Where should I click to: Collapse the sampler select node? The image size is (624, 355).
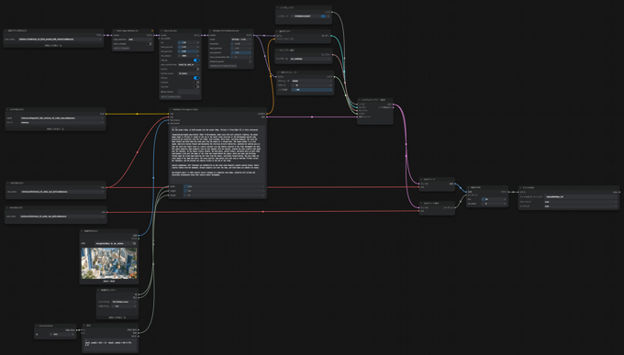[x=277, y=50]
